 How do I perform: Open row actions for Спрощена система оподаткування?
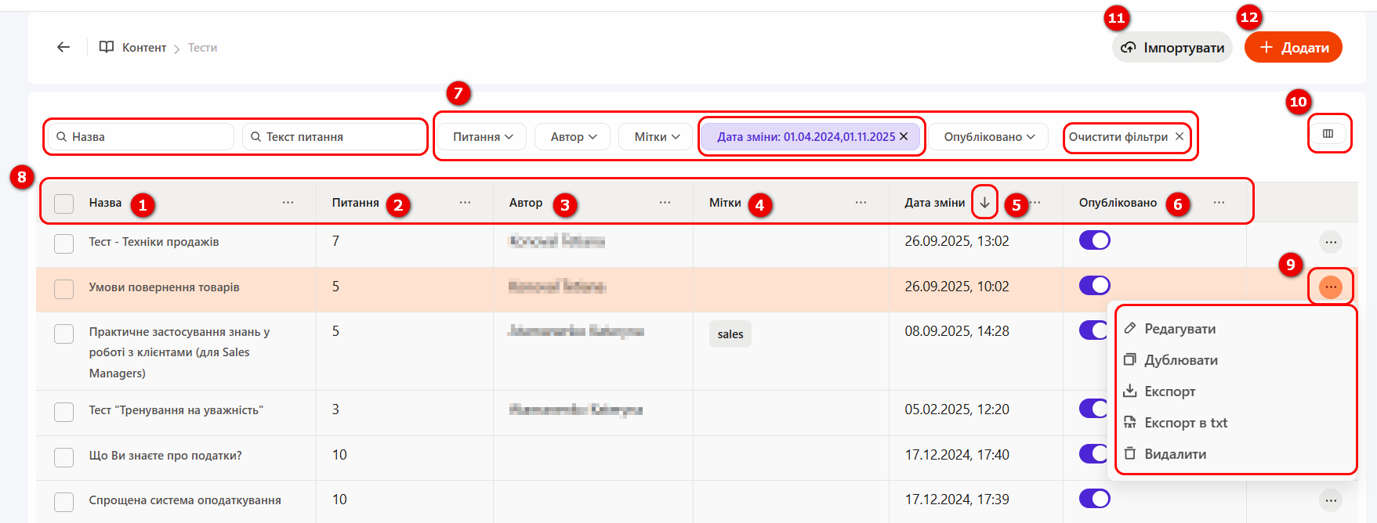1330,500
